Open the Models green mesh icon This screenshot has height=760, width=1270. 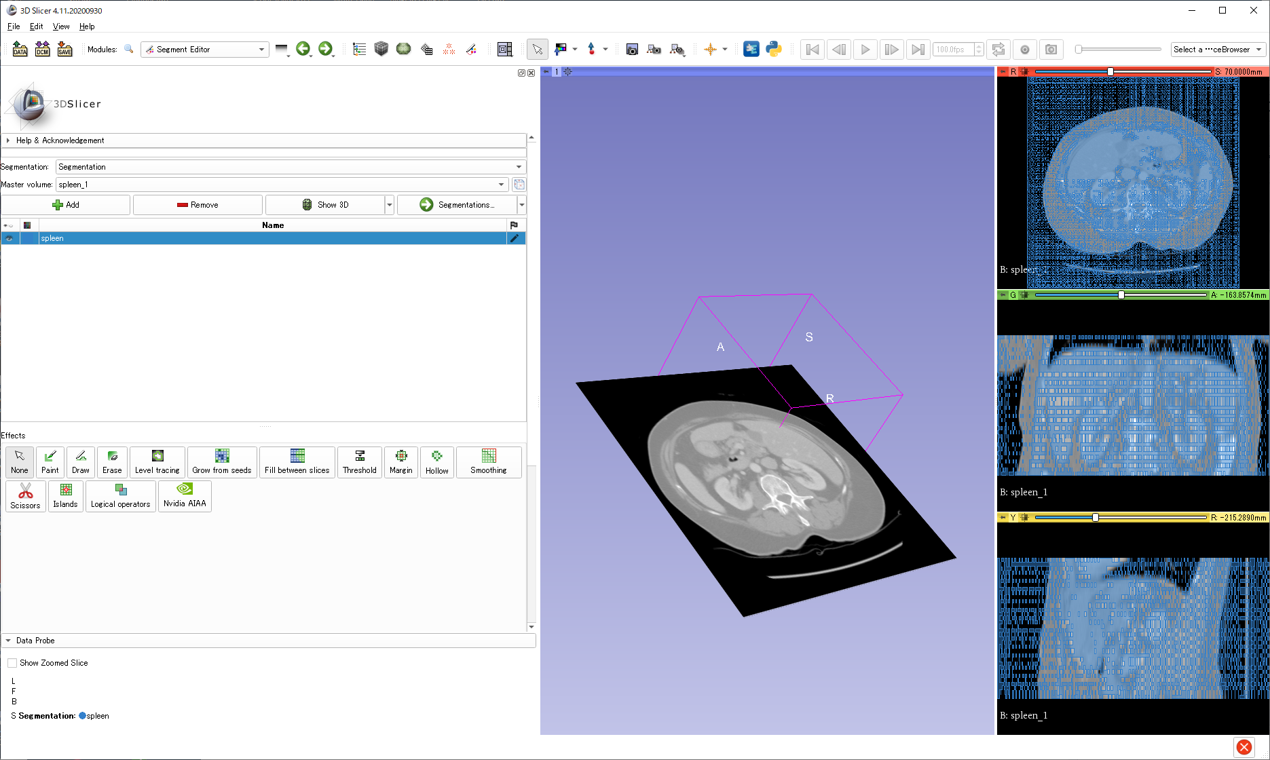[404, 49]
